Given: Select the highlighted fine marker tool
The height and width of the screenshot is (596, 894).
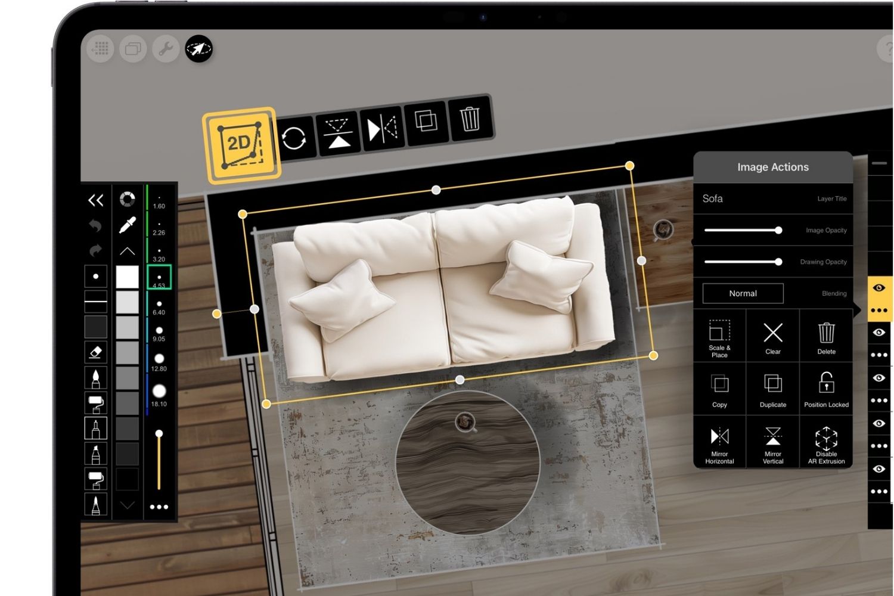Looking at the screenshot, I should (95, 428).
